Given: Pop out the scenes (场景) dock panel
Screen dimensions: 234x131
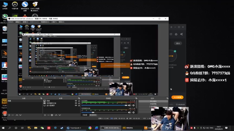Looking at the screenshot, I should click(41, 98).
